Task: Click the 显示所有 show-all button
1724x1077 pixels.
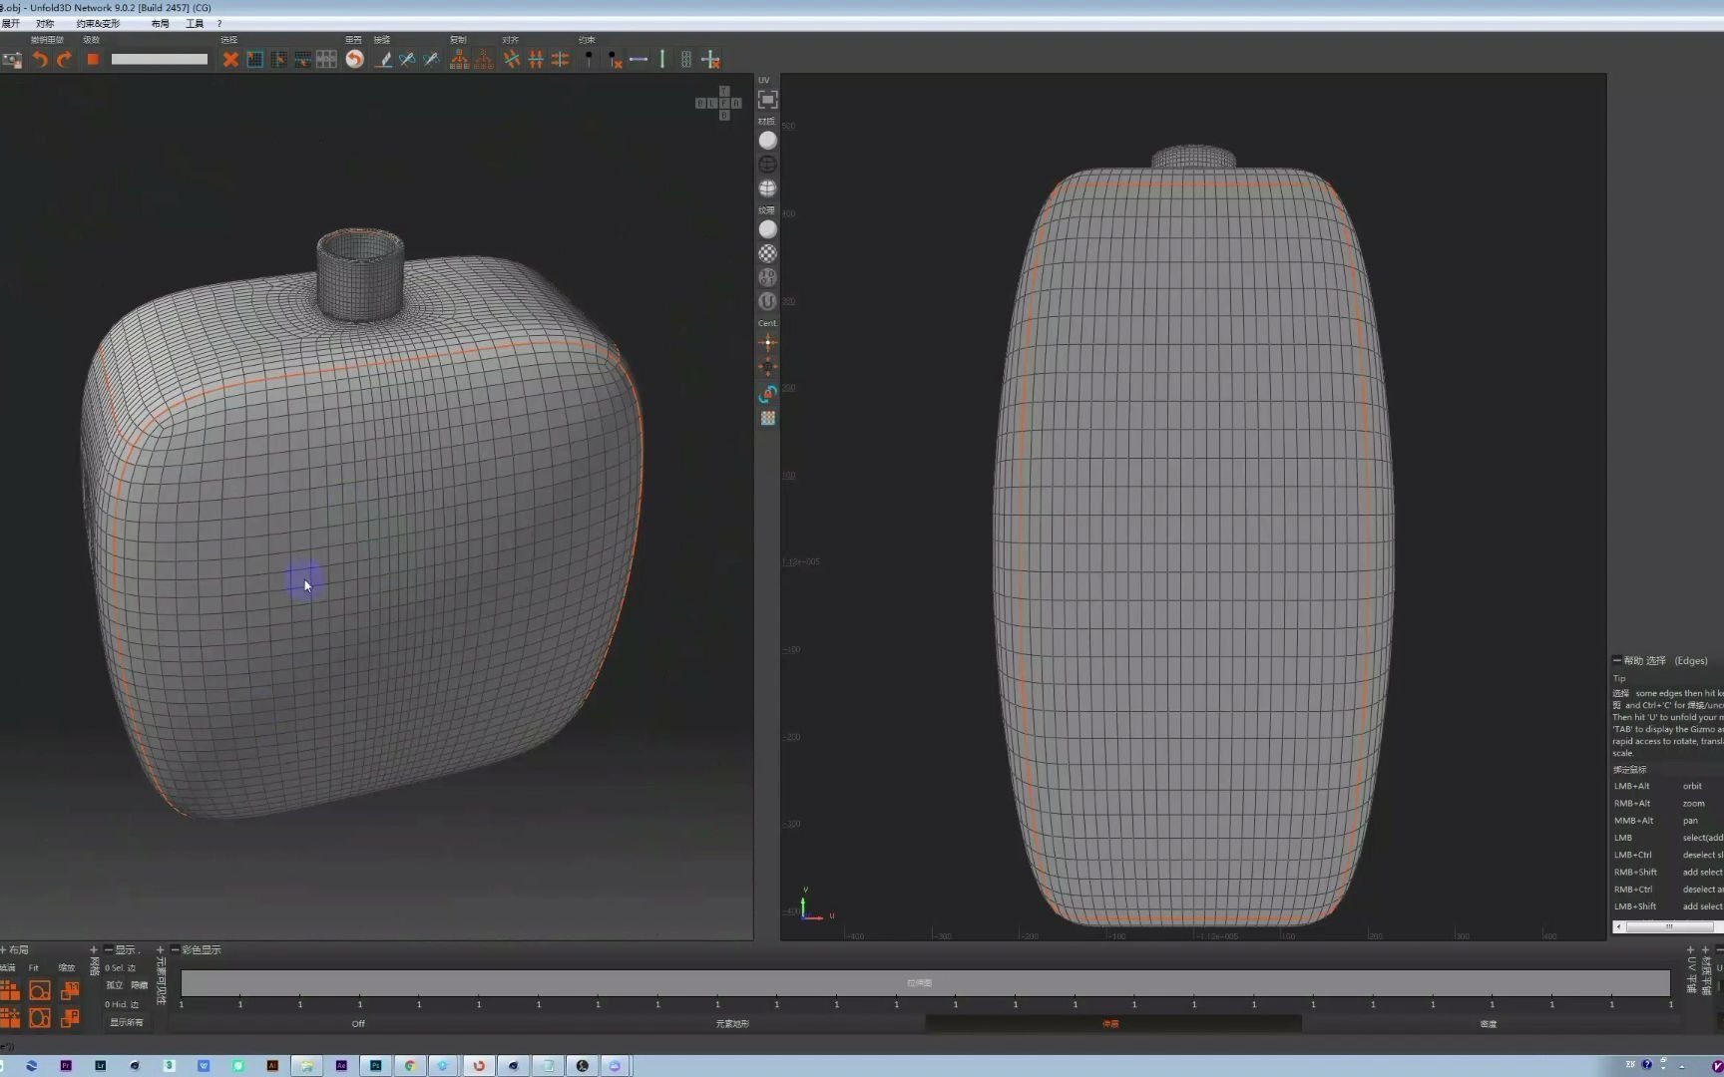Action: pyautogui.click(x=127, y=1023)
